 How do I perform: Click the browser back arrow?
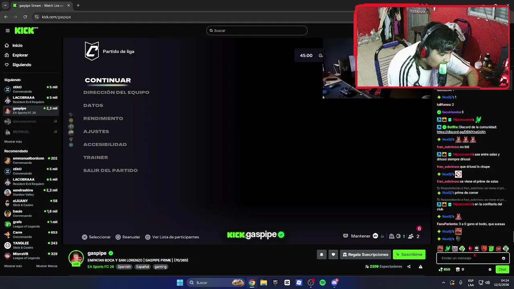6,17
